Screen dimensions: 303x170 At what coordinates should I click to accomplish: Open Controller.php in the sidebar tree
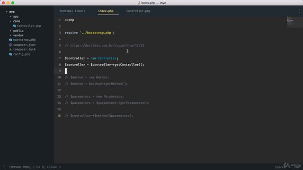(x=29, y=26)
